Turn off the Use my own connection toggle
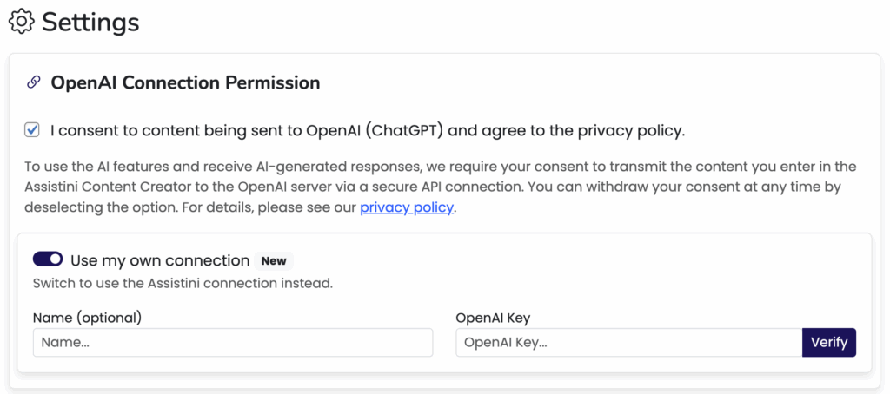This screenshot has width=890, height=394. 48,259
